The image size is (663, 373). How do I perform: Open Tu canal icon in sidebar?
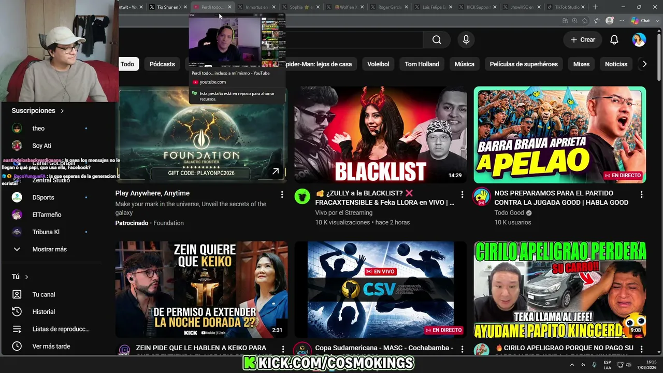point(17,294)
